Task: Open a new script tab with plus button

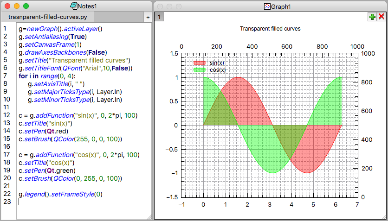Action: (x=148, y=17)
